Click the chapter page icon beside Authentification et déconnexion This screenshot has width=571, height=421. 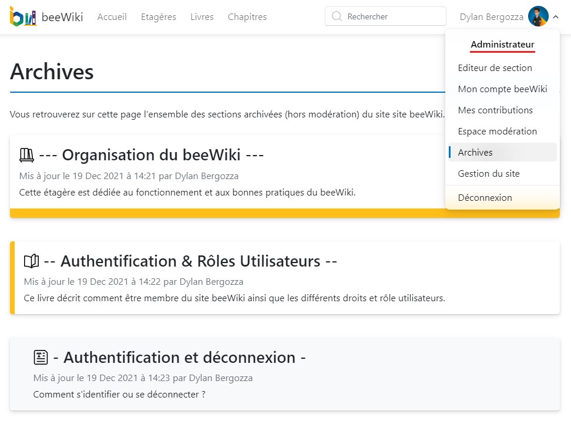41,357
